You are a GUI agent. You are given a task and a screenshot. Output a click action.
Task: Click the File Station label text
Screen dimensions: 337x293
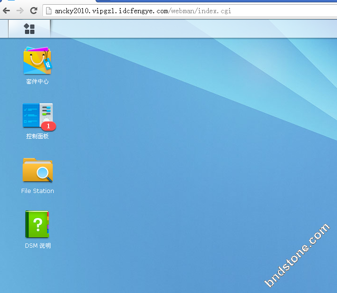(38, 191)
